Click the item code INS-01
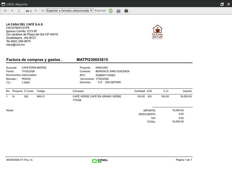 40,96
